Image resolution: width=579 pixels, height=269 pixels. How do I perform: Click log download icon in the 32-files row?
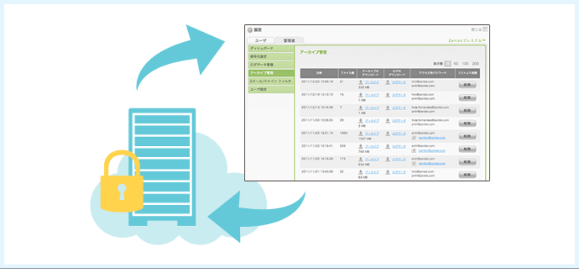tap(388, 172)
